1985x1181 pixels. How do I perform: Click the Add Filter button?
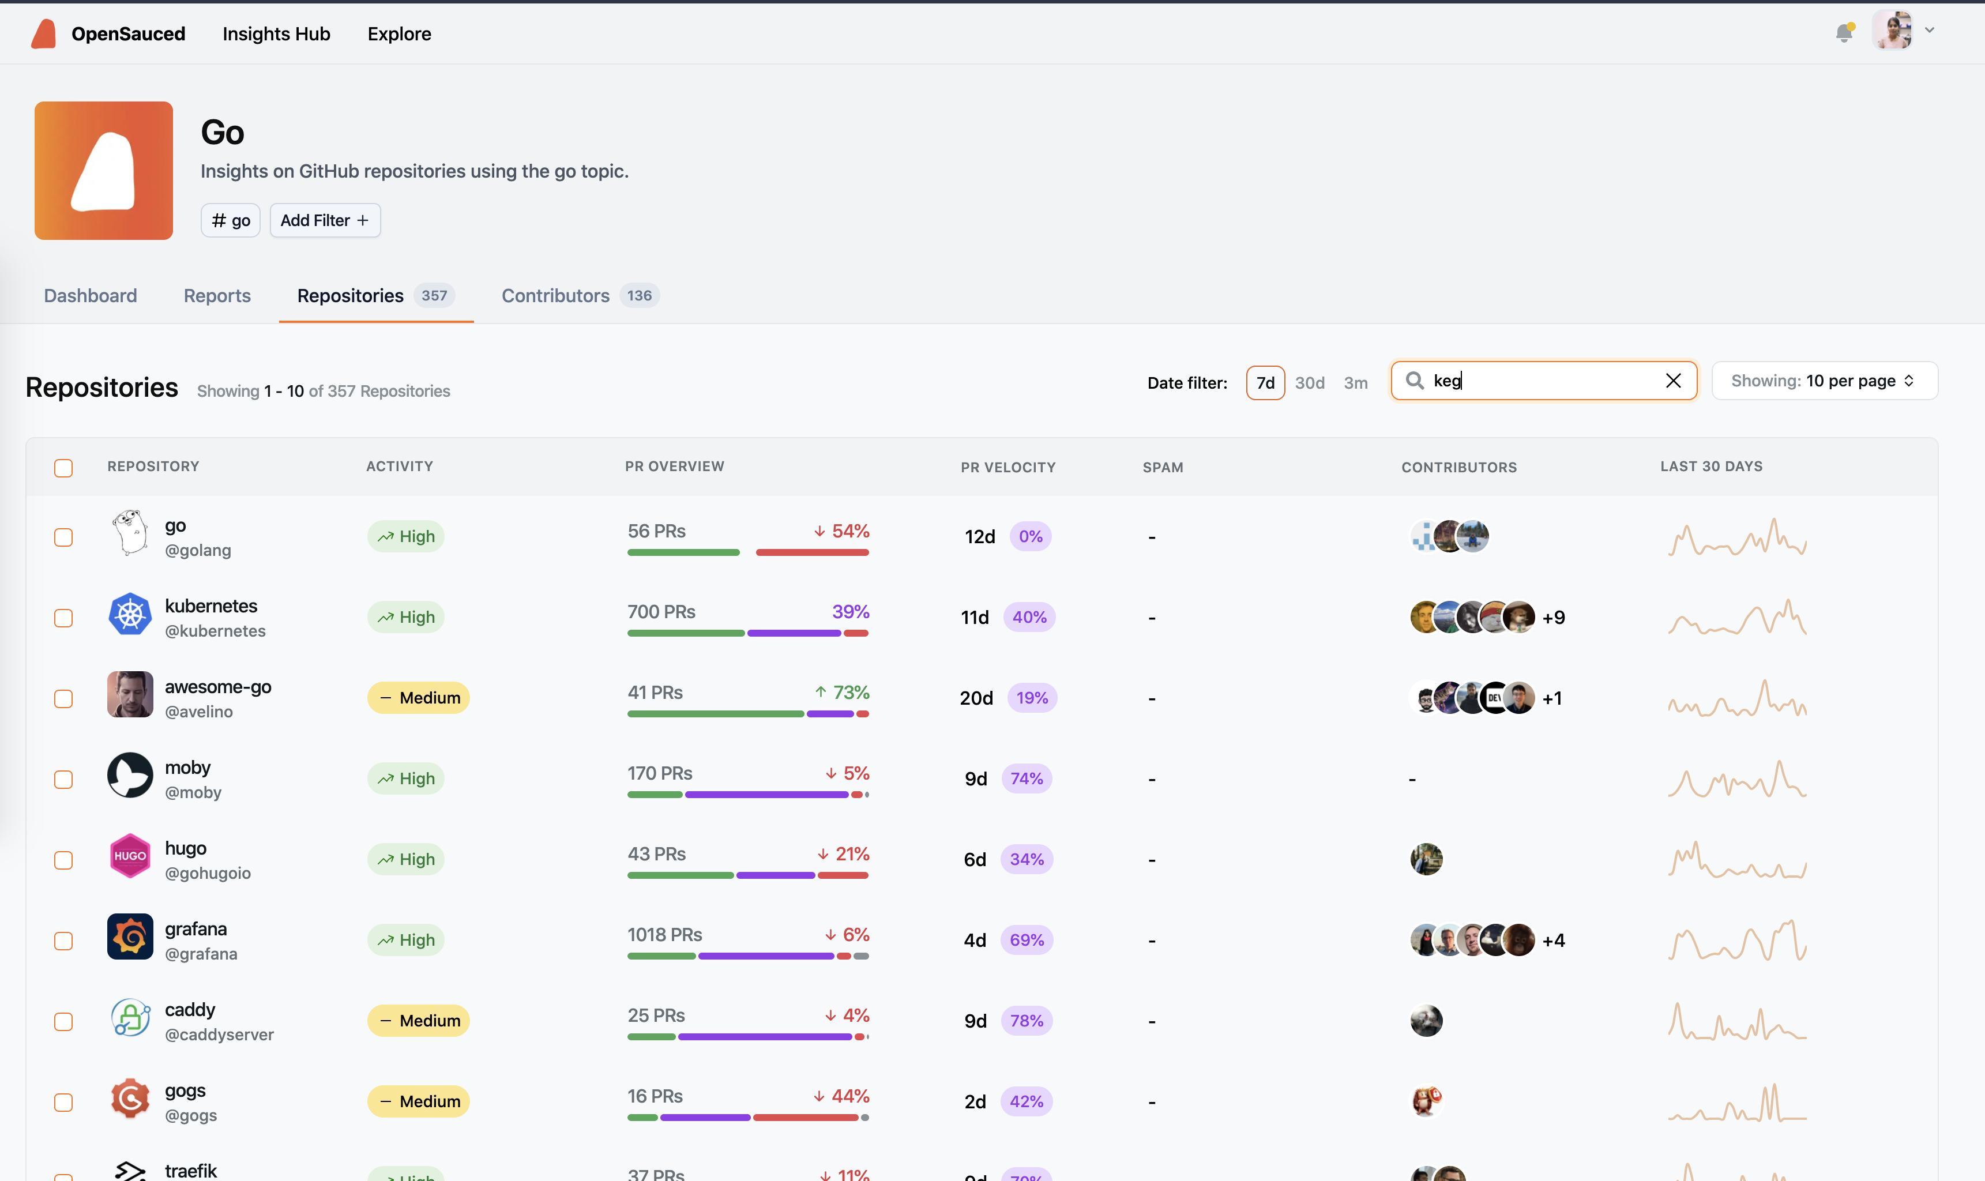[x=324, y=220]
